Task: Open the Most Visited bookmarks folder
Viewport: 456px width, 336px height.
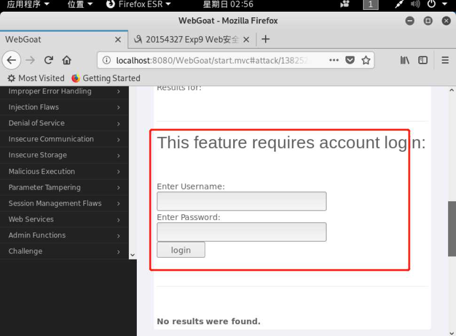Action: point(36,78)
